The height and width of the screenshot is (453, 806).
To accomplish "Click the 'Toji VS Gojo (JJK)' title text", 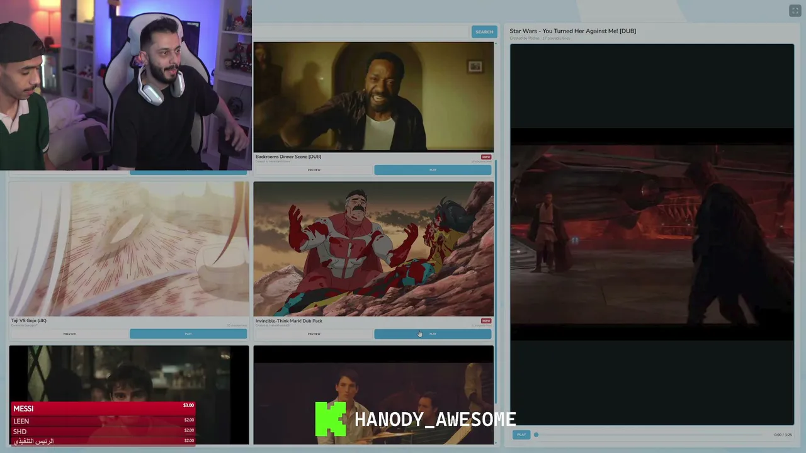I will tap(29, 321).
